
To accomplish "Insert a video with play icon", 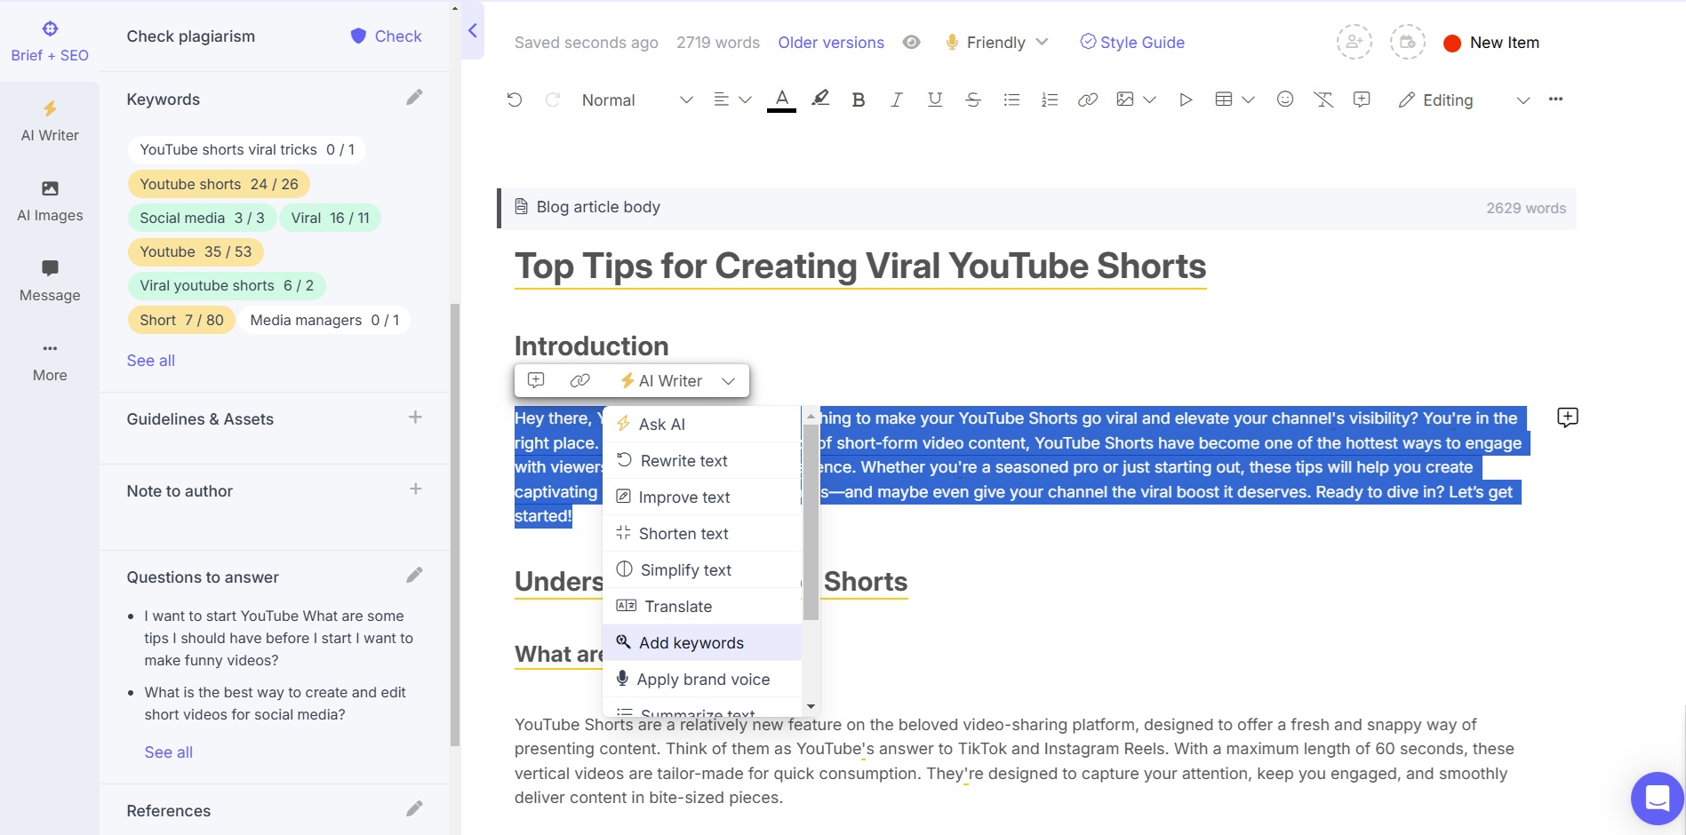I will [1186, 99].
